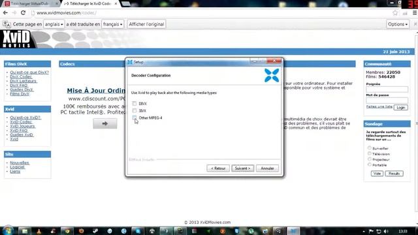418x235 pixels.
Task: Open the Windows Start menu
Action: click(8, 230)
